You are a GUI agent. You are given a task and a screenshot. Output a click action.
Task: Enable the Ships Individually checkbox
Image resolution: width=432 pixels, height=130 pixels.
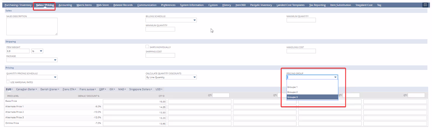(x=147, y=47)
